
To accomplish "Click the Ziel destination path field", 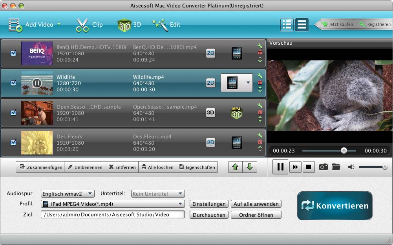I will tap(113, 214).
